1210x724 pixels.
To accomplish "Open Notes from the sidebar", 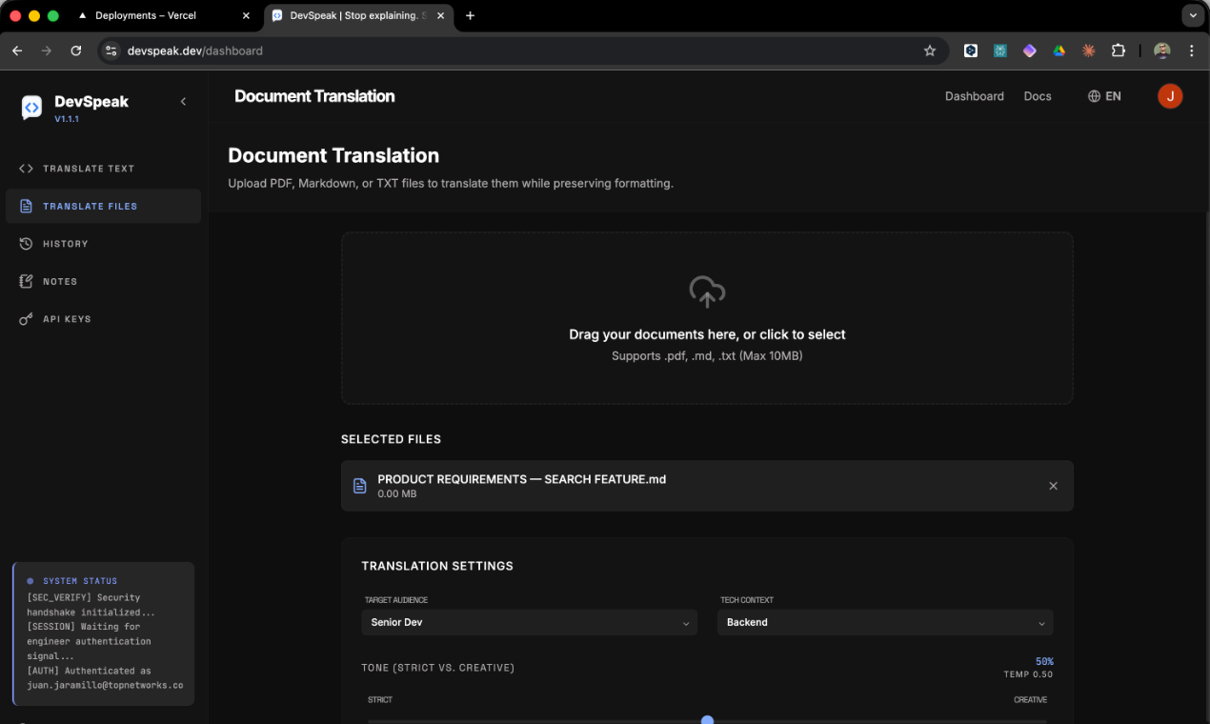I will pyautogui.click(x=103, y=281).
